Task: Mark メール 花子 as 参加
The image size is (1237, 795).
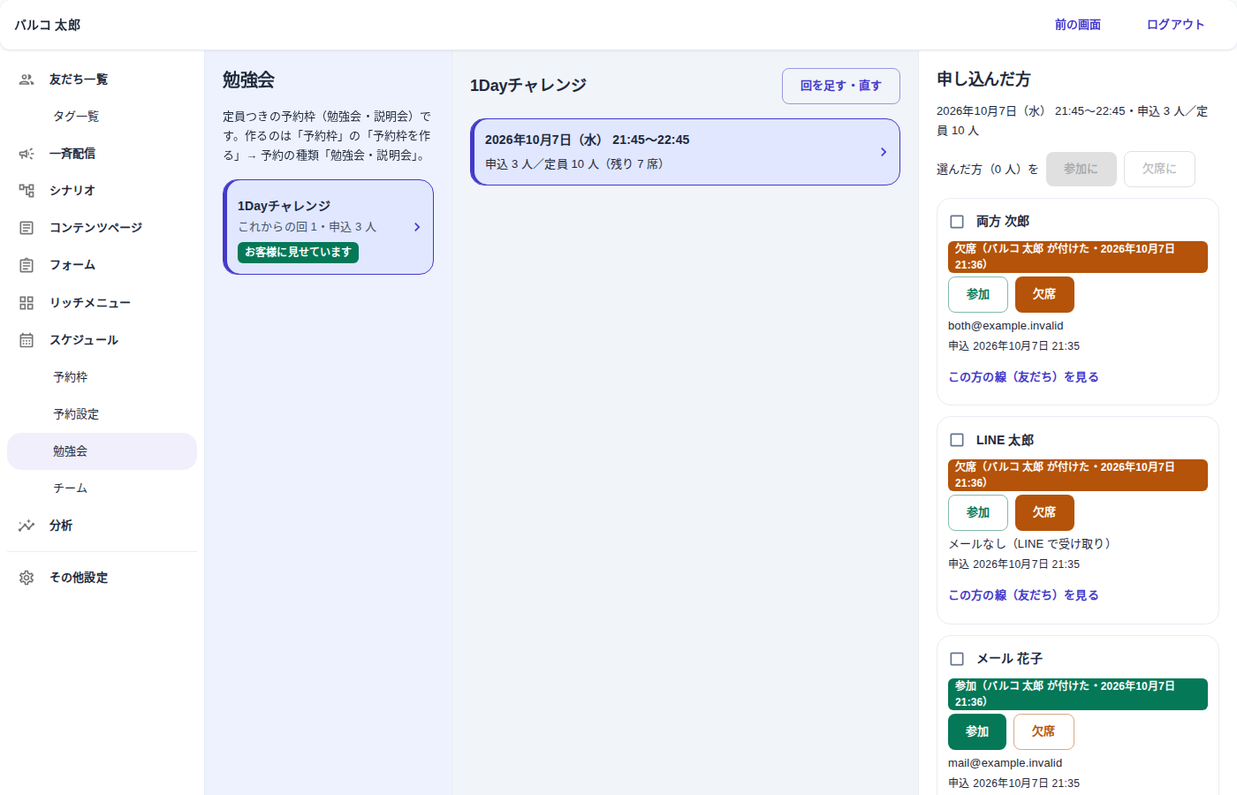Action: click(x=977, y=731)
